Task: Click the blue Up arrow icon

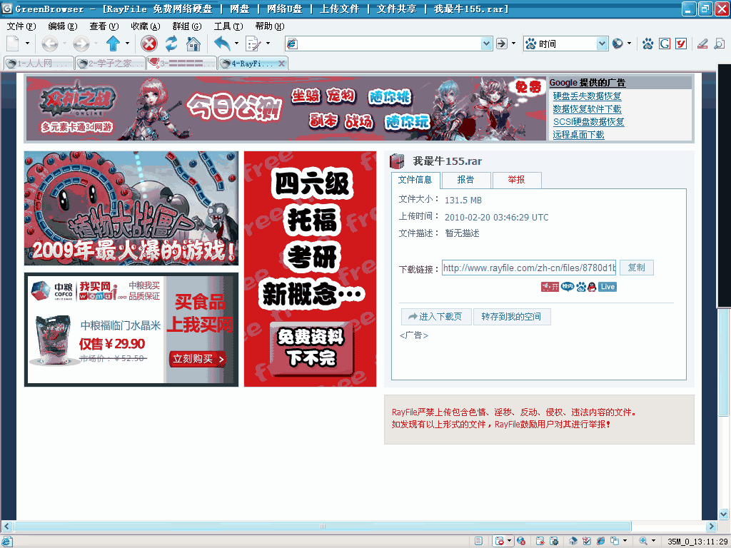Action: [114, 44]
